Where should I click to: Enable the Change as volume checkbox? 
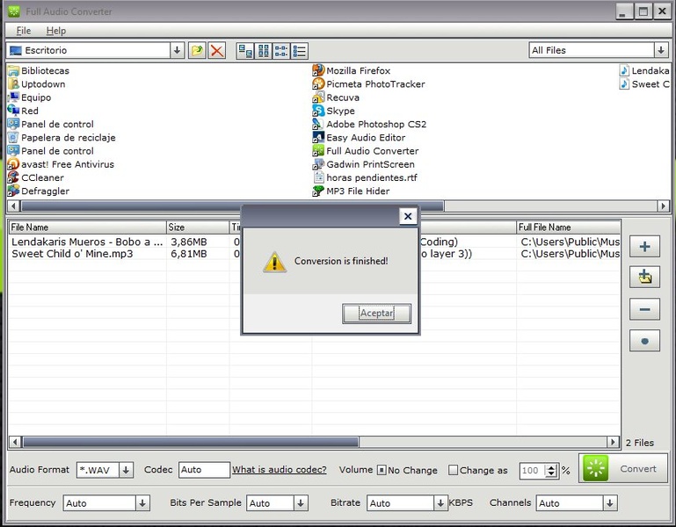point(453,470)
